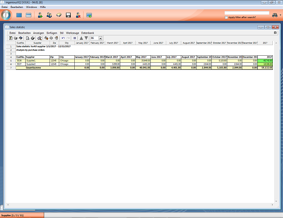Sort ascending with the upward triangle icon

[81, 38]
